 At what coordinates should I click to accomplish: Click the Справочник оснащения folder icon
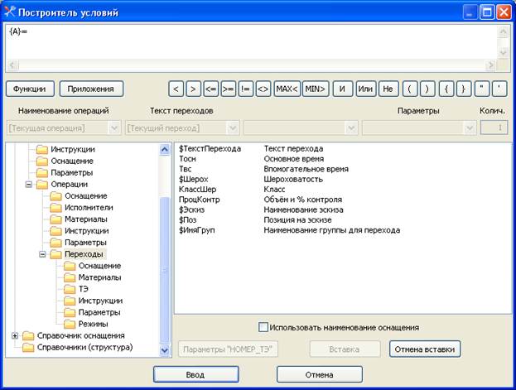[x=28, y=335]
